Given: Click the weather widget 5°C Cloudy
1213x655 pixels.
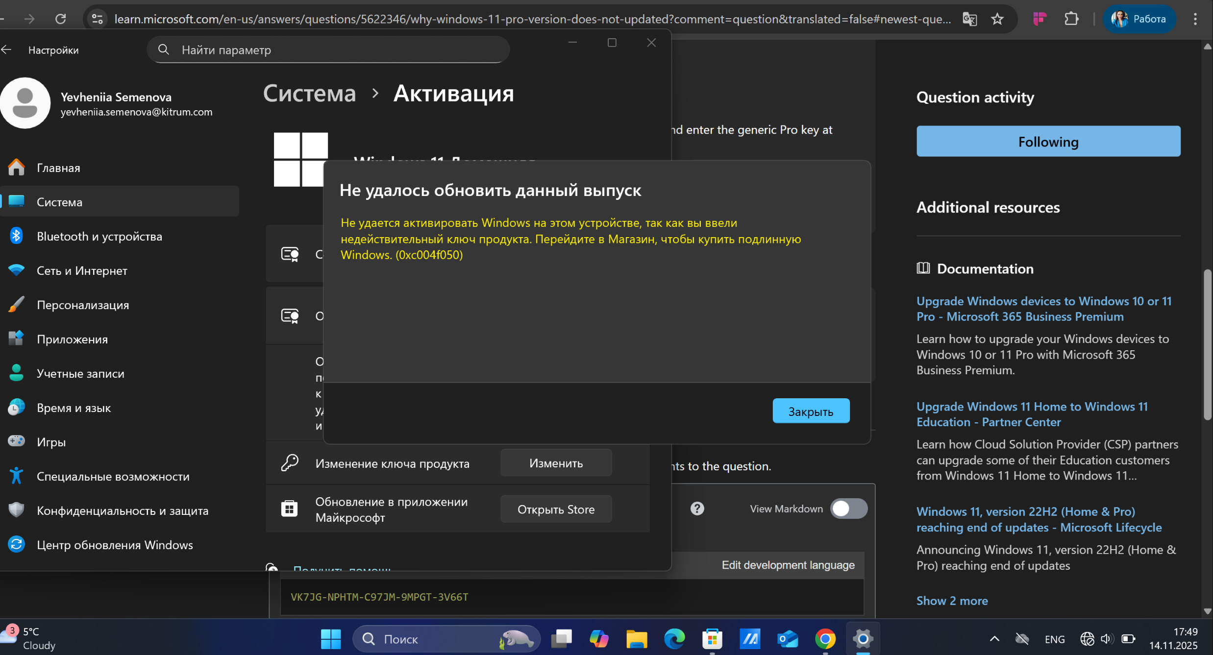Looking at the screenshot, I should pos(29,638).
